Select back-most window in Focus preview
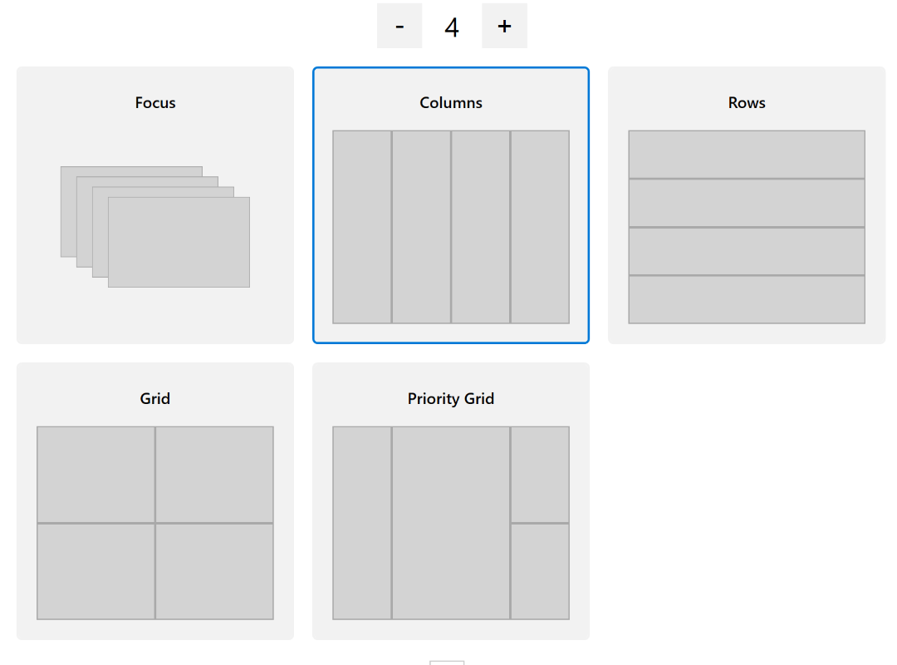Screen dimensions: 897x665 coord(67,212)
